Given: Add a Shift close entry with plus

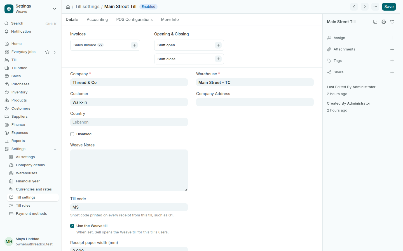Looking at the screenshot, I should coord(218,59).
